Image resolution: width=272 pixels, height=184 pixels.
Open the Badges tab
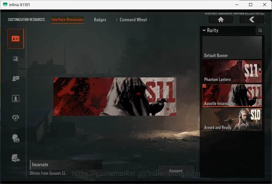point(100,20)
